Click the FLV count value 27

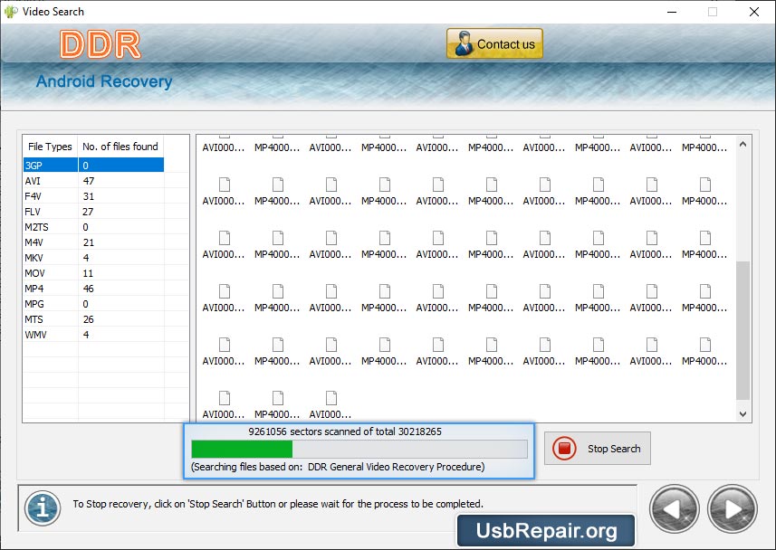[x=88, y=212]
